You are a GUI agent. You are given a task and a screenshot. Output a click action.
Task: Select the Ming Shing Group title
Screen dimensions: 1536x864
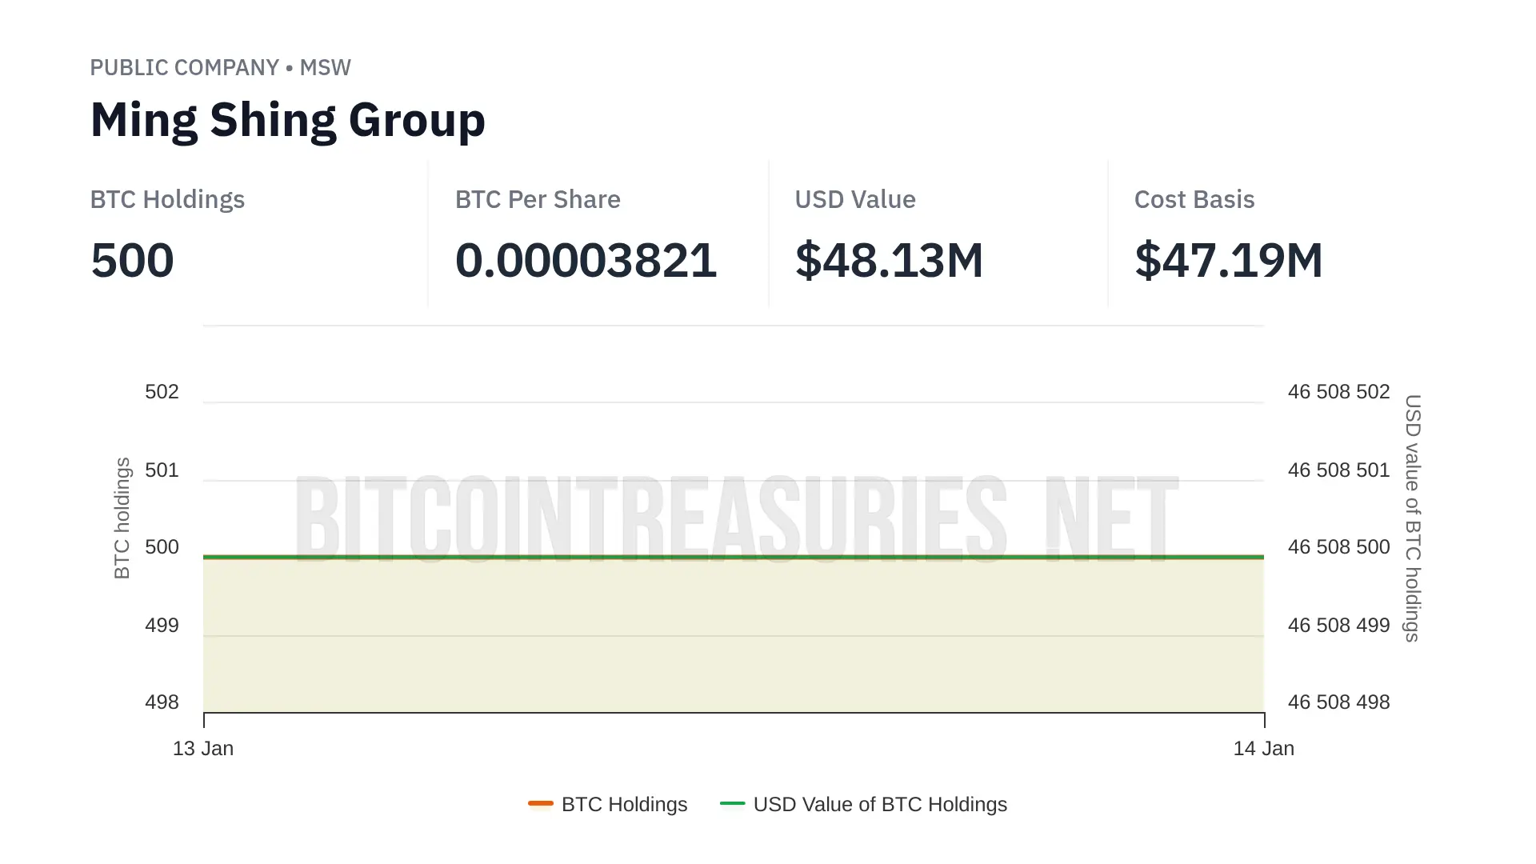pyautogui.click(x=288, y=120)
